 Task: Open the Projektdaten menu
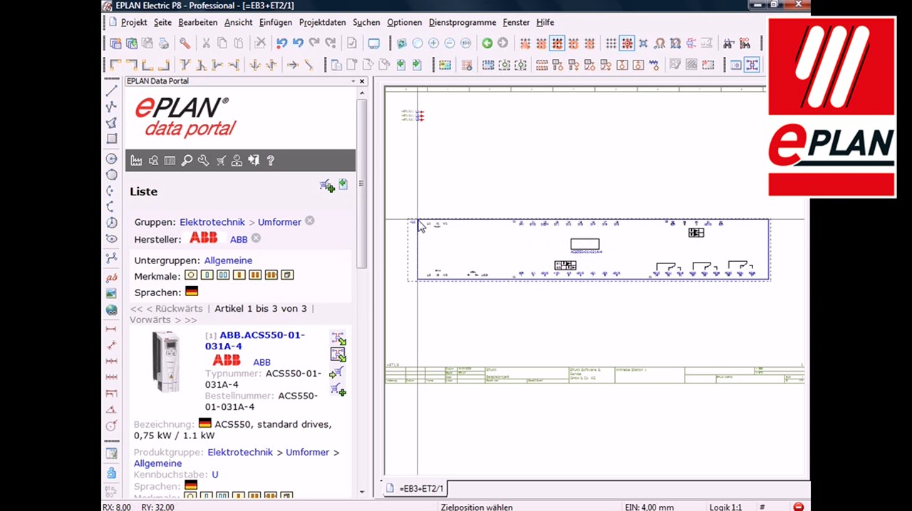point(322,22)
